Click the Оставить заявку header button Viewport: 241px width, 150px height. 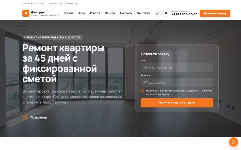pyautogui.click(x=215, y=13)
